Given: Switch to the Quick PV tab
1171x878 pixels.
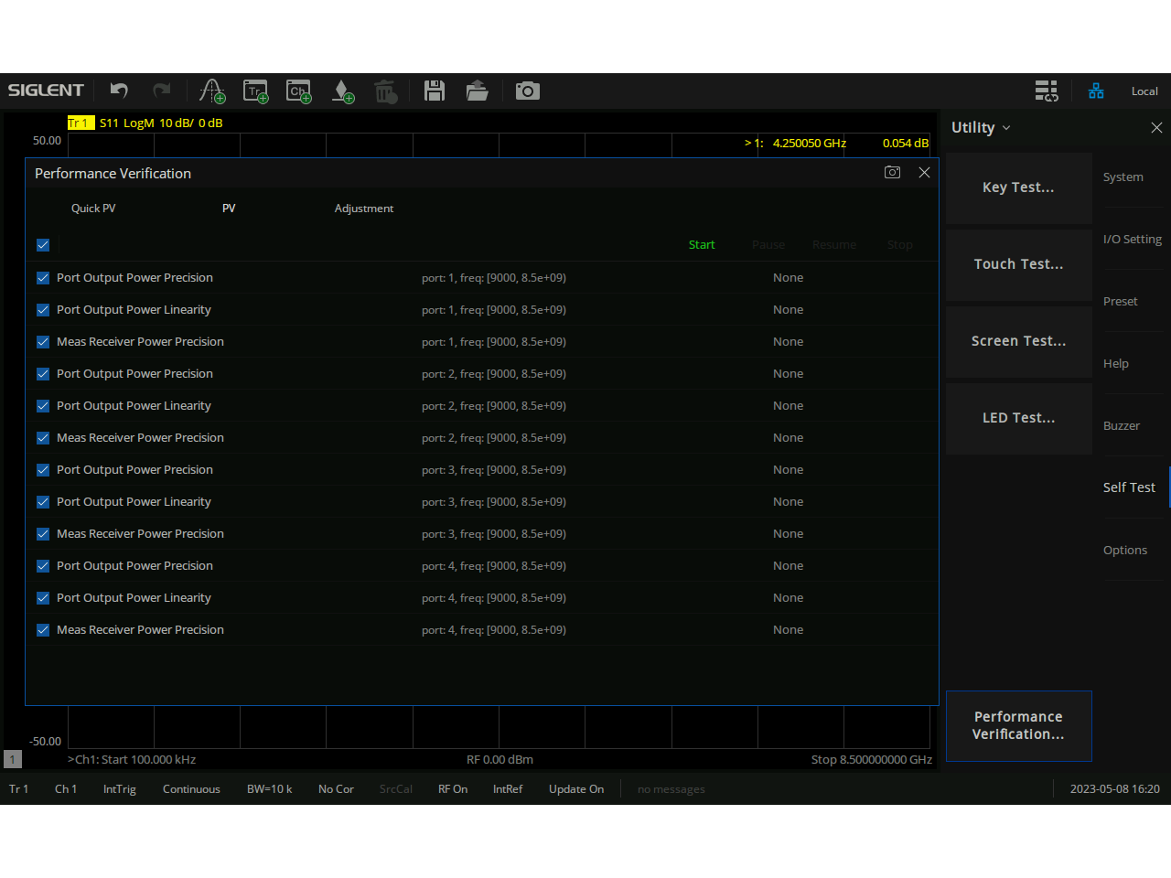Looking at the screenshot, I should tap(93, 209).
